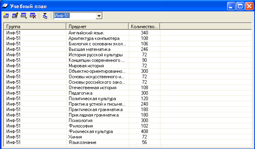255x149 pixels.
Task: Open the group dropdown arrow next to Инф-51
Action: [x=99, y=16]
